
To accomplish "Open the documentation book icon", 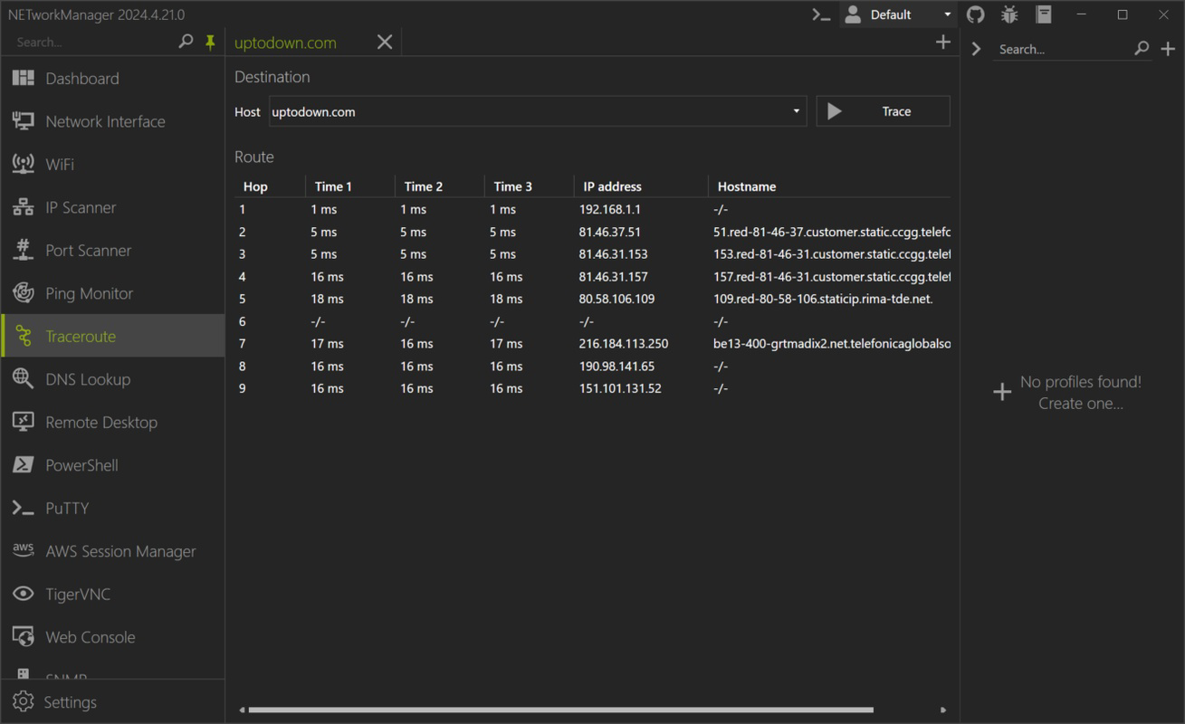I will coord(1044,14).
